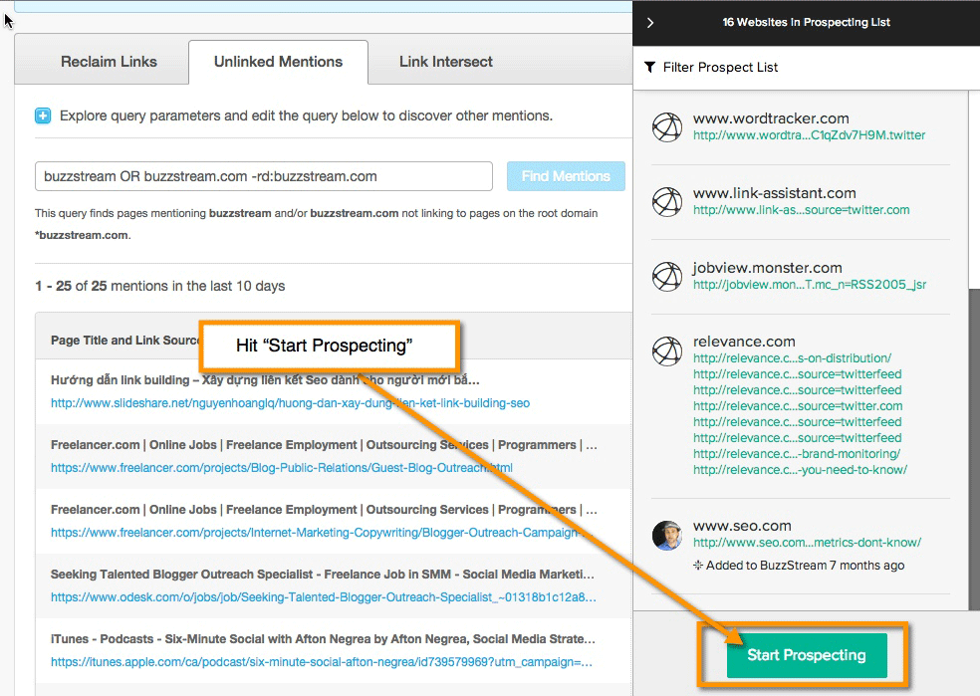Click the prospect list vertical scrollbar

pos(974,449)
